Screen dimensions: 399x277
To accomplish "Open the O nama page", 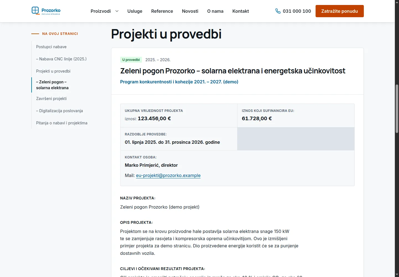I will tap(215, 11).
